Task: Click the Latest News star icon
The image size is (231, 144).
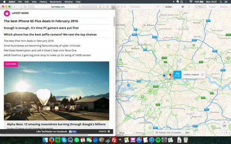Action: (7, 13)
